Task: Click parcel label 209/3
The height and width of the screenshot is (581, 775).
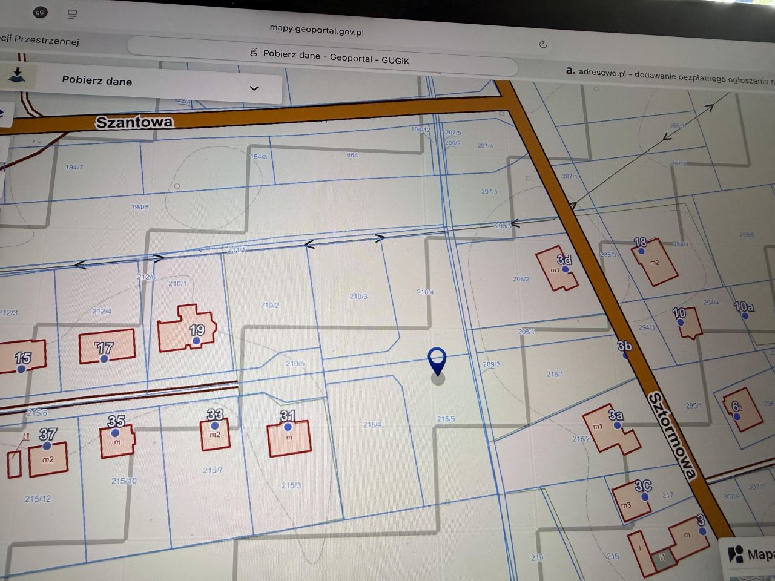Action: click(x=492, y=364)
